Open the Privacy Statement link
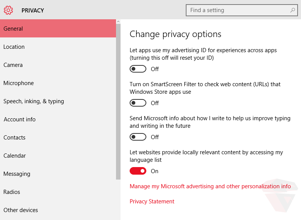The height and width of the screenshot is (220, 301). [x=152, y=201]
